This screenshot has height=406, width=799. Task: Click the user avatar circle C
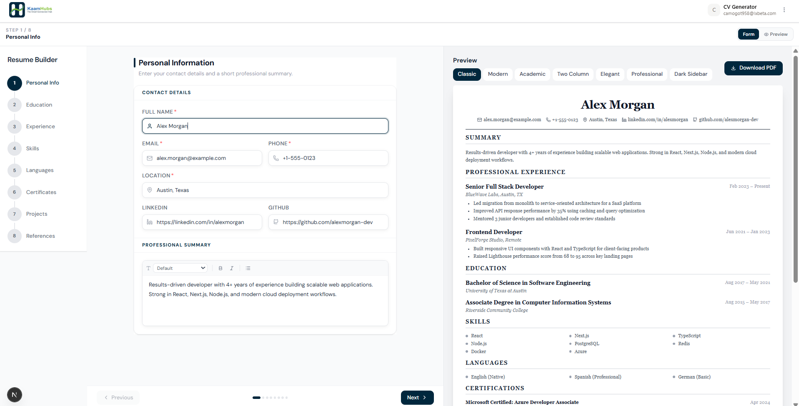(x=714, y=10)
